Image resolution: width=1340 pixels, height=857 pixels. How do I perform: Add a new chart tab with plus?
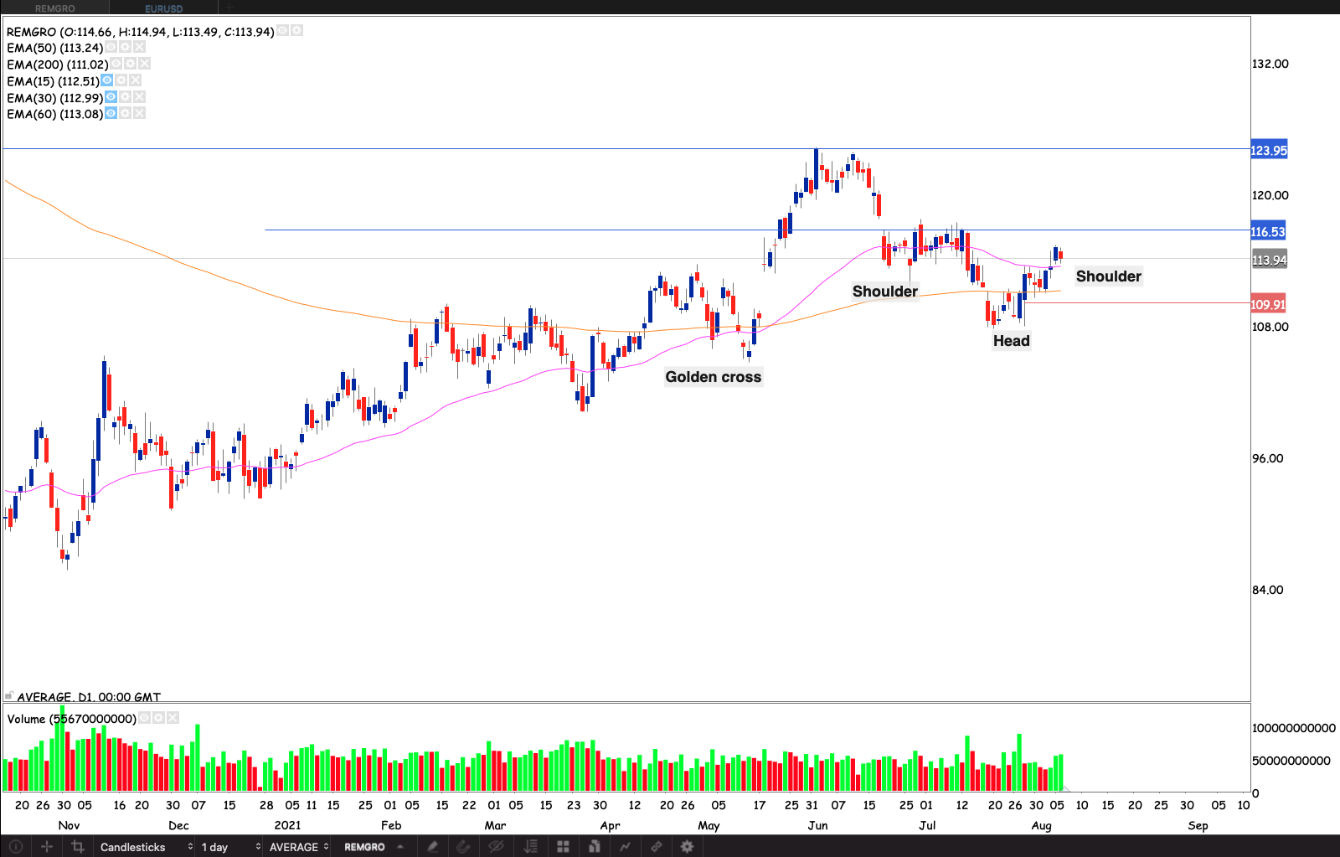pyautogui.click(x=229, y=8)
